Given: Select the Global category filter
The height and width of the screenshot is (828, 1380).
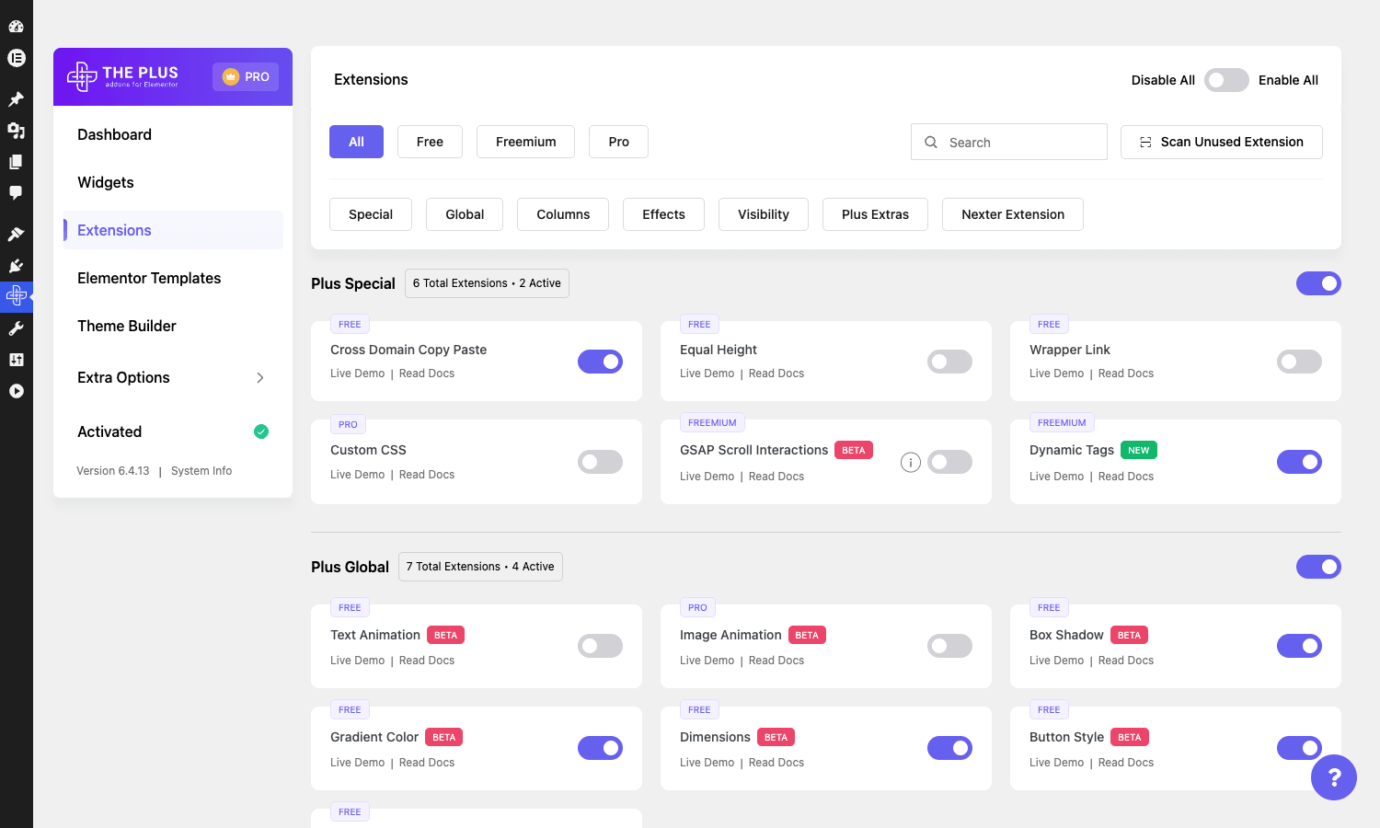Looking at the screenshot, I should click(465, 214).
